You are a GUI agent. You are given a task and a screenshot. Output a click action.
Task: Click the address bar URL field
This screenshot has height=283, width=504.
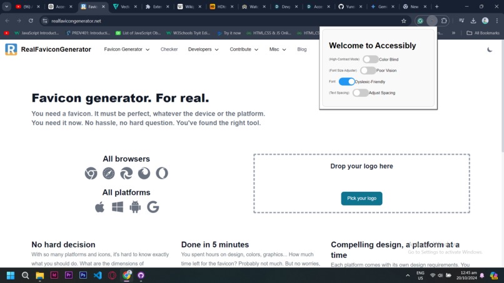click(x=225, y=21)
